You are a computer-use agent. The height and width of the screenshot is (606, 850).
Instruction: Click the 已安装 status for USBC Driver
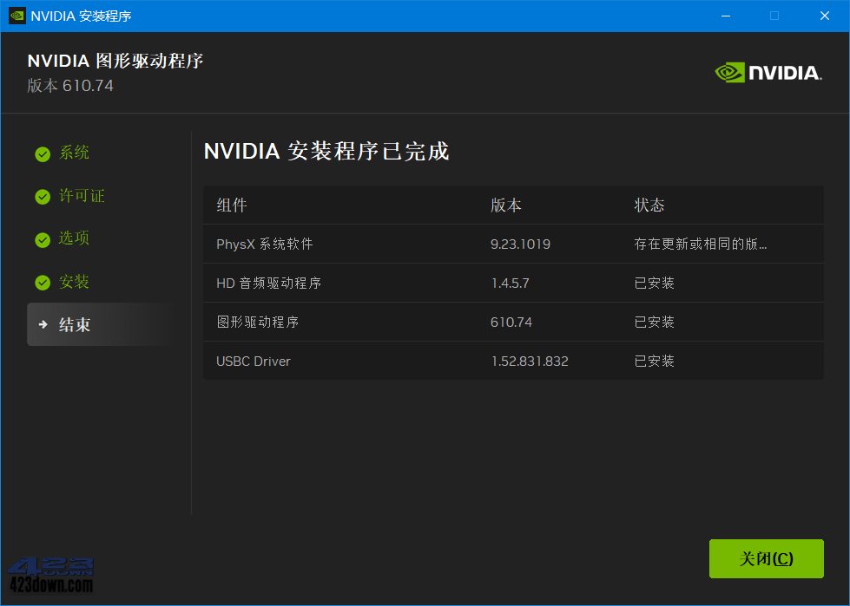pyautogui.click(x=655, y=361)
